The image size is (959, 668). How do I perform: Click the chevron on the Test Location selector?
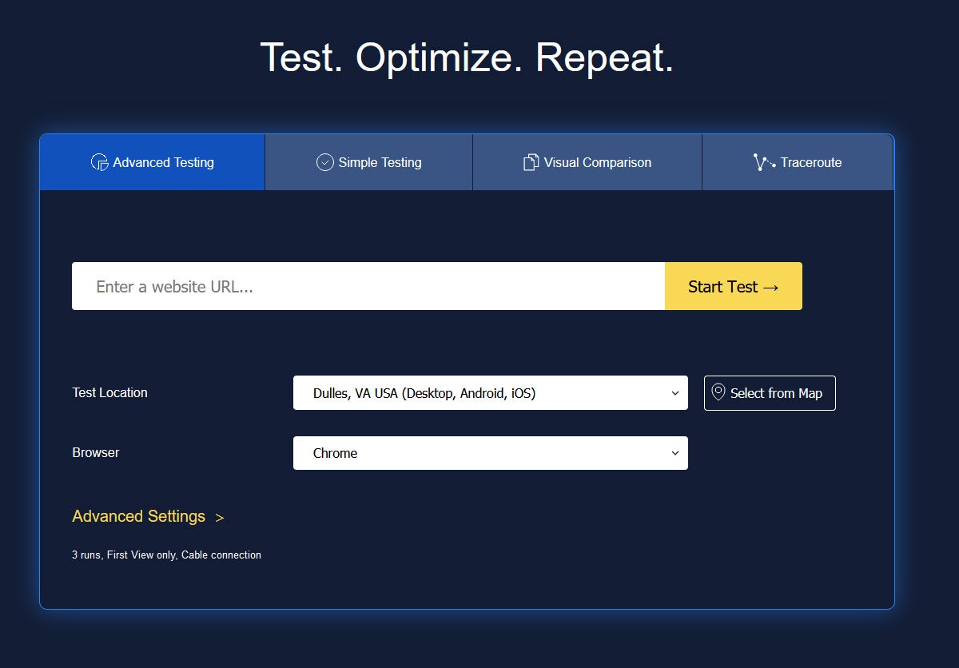[x=674, y=393]
